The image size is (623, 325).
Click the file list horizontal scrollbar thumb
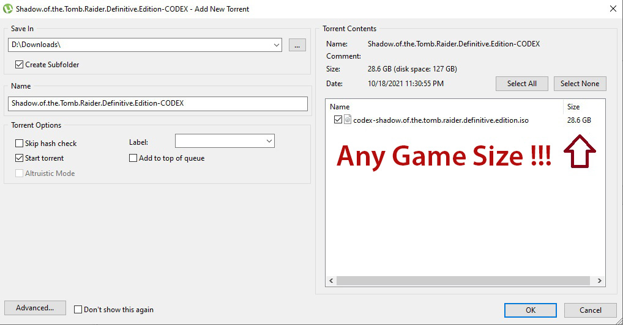click(463, 280)
